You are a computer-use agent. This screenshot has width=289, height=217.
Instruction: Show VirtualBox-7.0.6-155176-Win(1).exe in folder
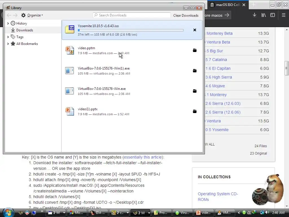195,71
